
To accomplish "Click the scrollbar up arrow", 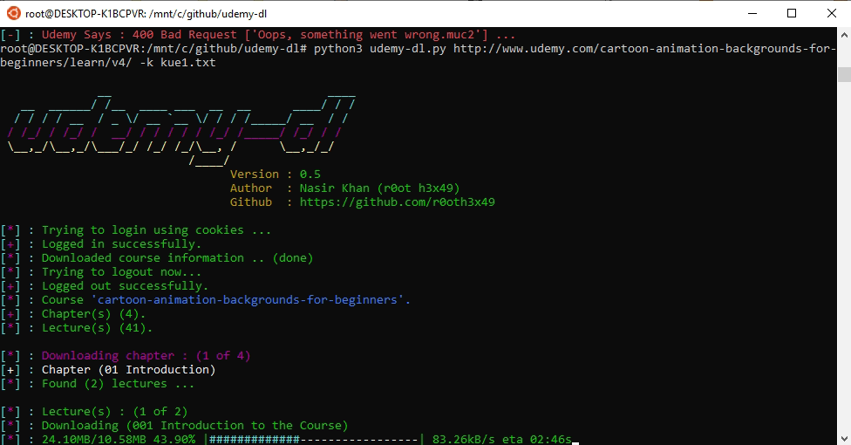I will click(x=844, y=34).
